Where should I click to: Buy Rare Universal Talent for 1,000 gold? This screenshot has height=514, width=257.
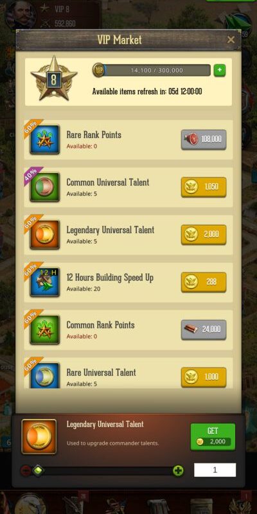pyautogui.click(x=204, y=377)
